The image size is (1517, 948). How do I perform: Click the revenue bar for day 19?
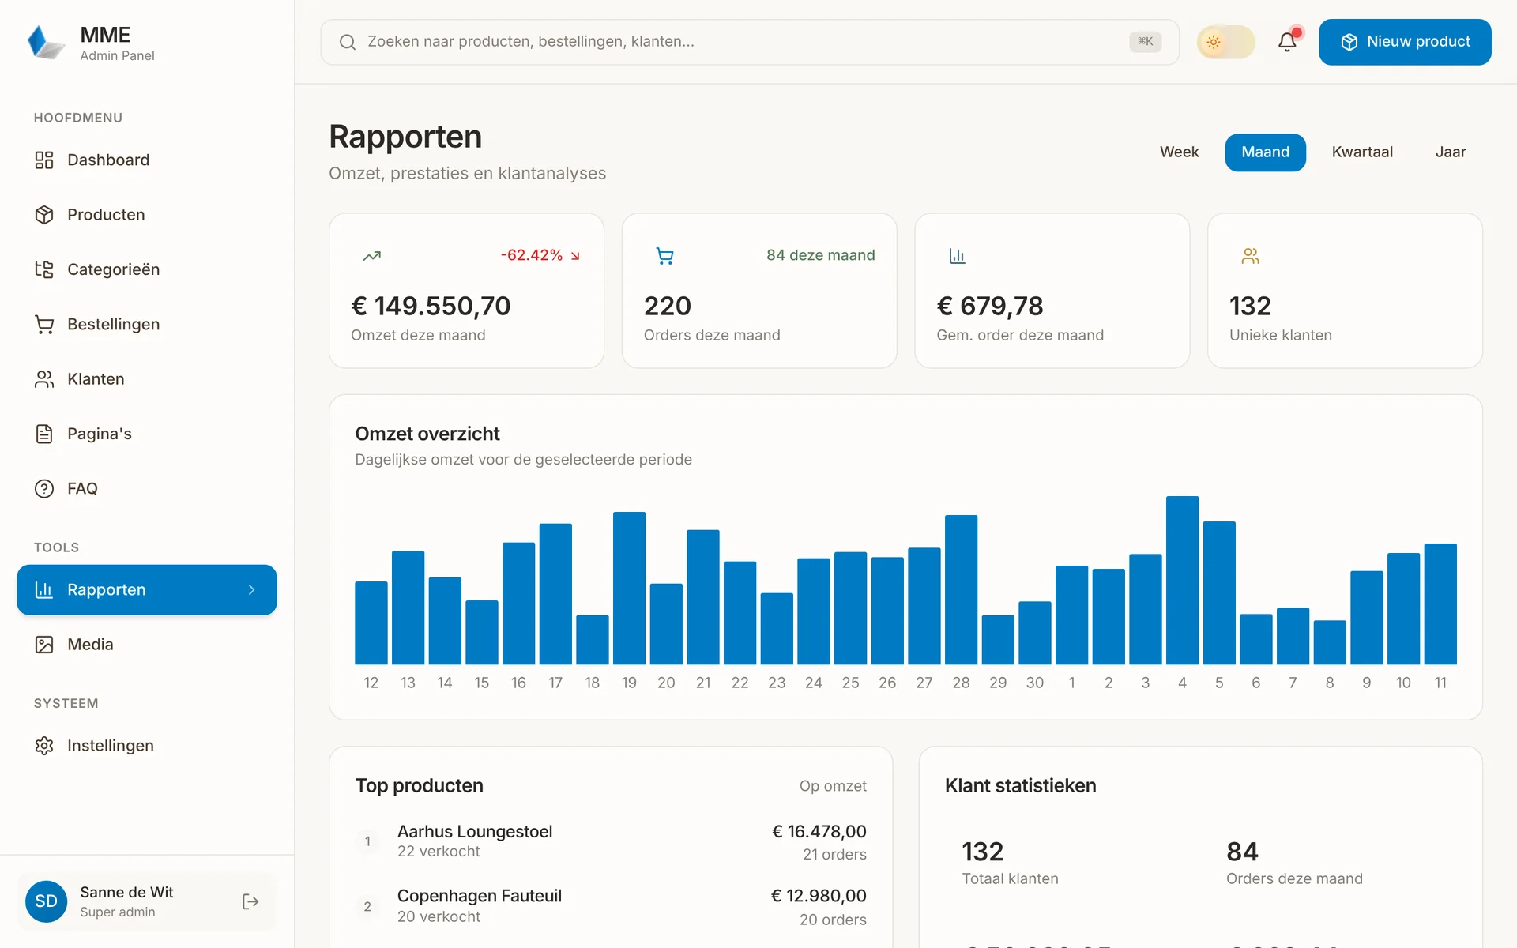629,589
